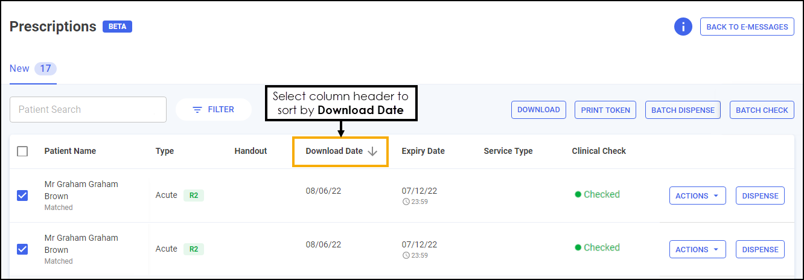Image resolution: width=804 pixels, height=280 pixels.
Task: Open the Filter options
Action: pyautogui.click(x=213, y=110)
